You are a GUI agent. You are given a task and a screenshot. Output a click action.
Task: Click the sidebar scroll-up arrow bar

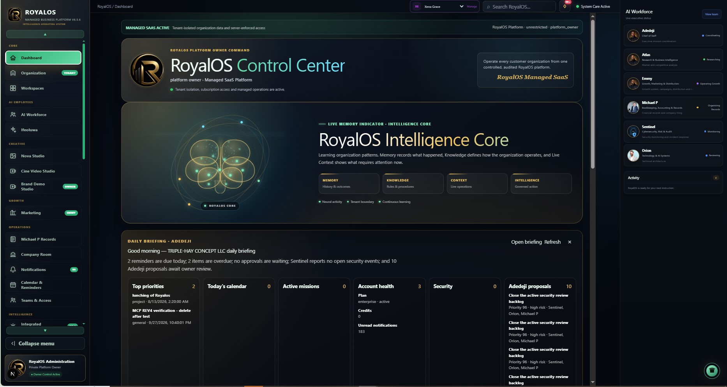click(x=45, y=34)
